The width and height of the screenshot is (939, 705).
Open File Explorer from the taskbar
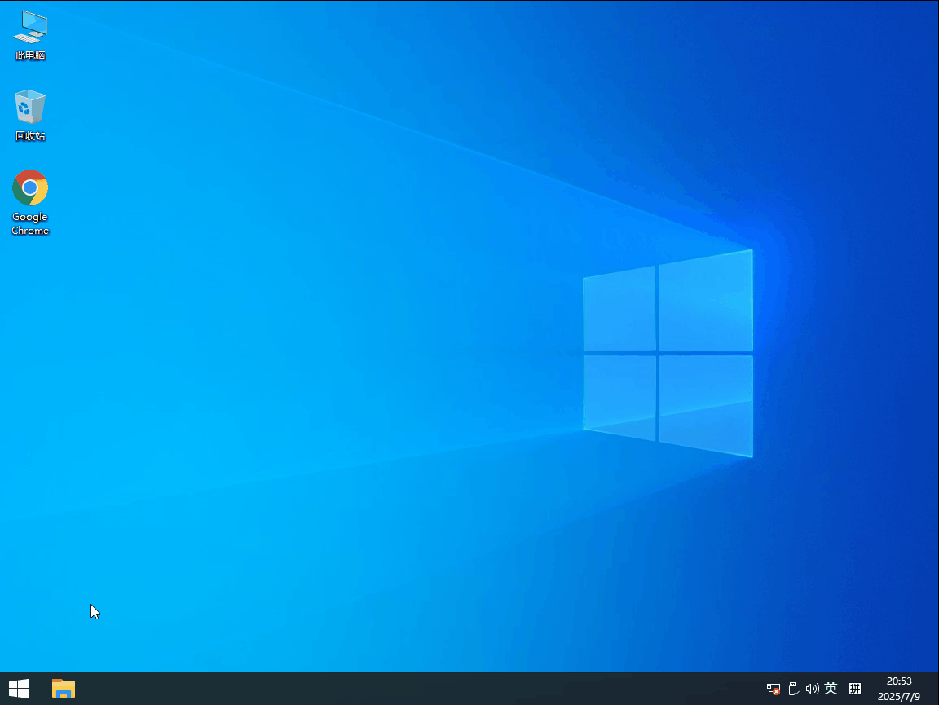(64, 689)
